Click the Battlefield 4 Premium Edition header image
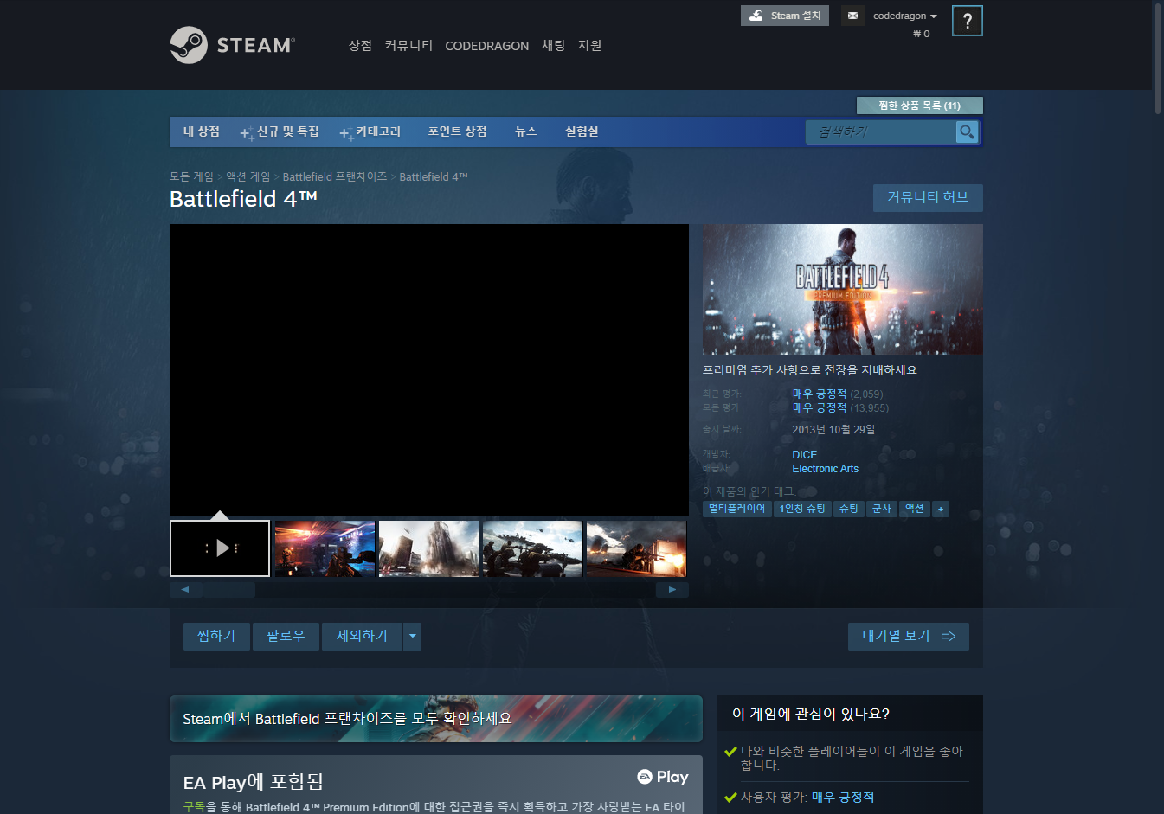This screenshot has height=814, width=1164. (x=842, y=289)
